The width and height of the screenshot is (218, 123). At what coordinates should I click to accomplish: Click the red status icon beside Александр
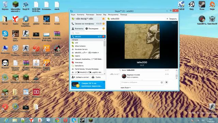click(x=73, y=63)
